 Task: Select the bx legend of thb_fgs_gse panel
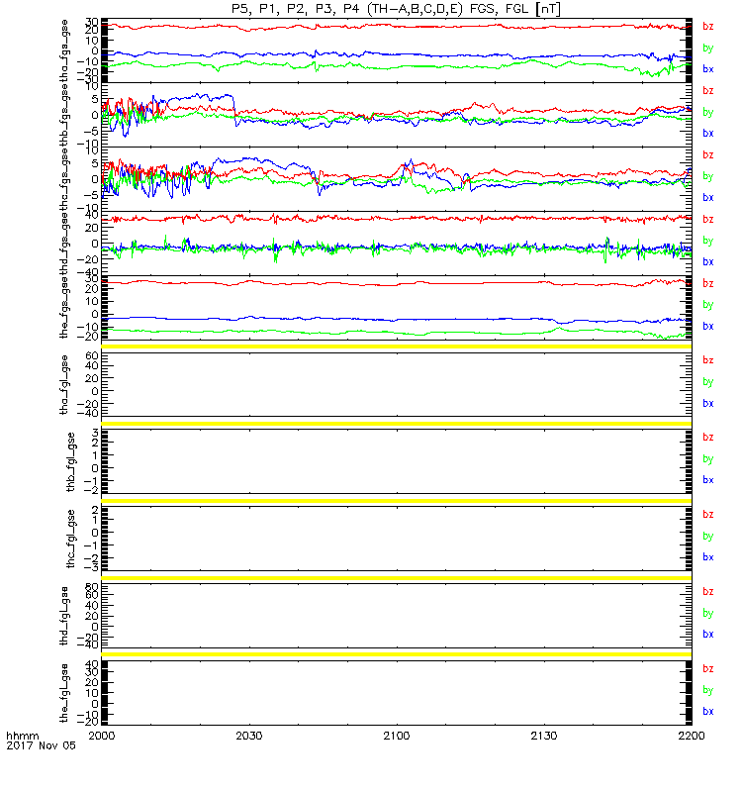[708, 134]
